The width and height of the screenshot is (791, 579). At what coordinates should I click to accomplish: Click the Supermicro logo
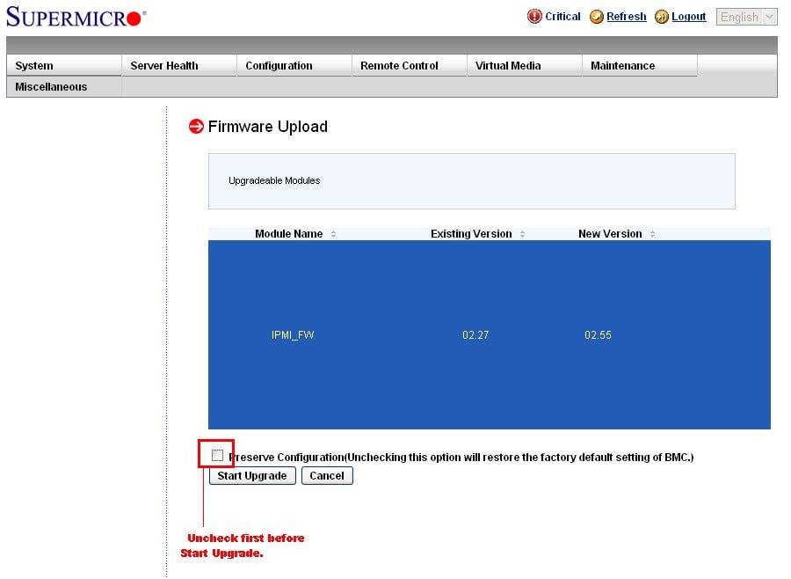(76, 17)
